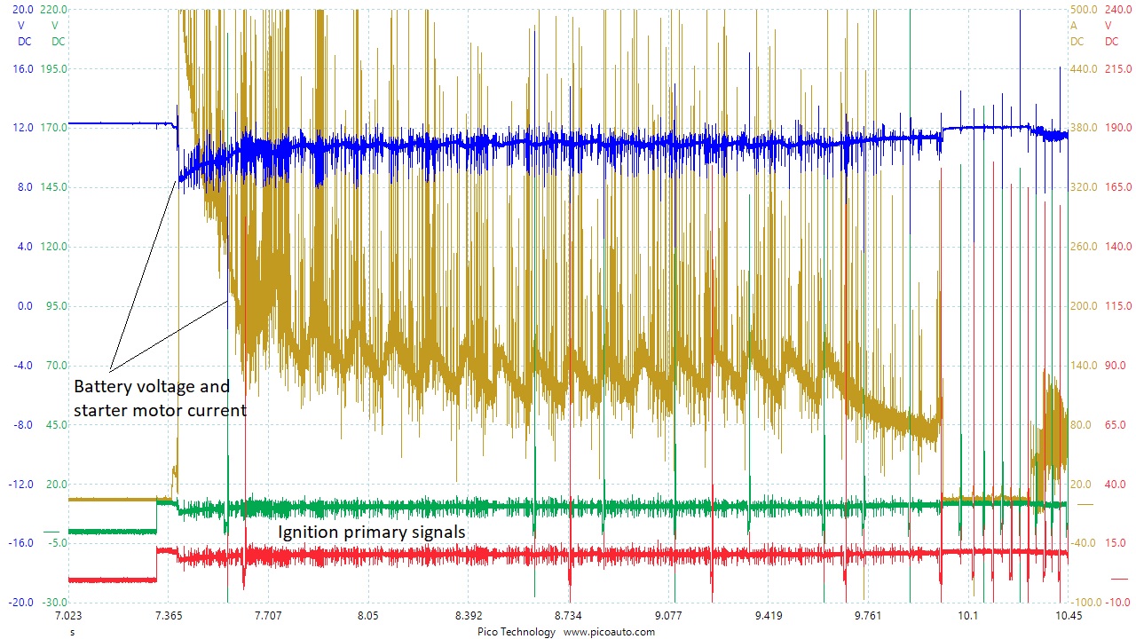Pick the 10.1 time axis marker
This screenshot has height=639, width=1136.
coord(967,616)
